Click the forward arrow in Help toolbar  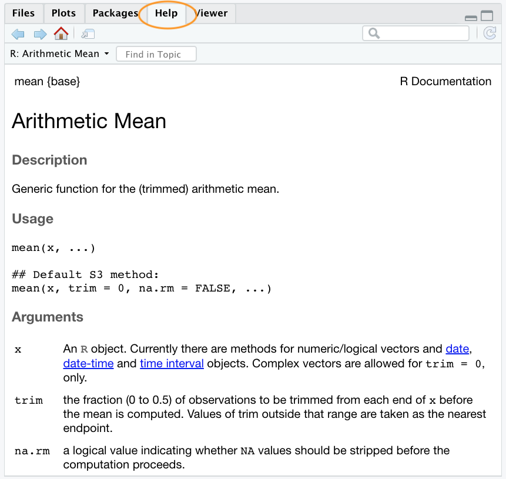[40, 34]
